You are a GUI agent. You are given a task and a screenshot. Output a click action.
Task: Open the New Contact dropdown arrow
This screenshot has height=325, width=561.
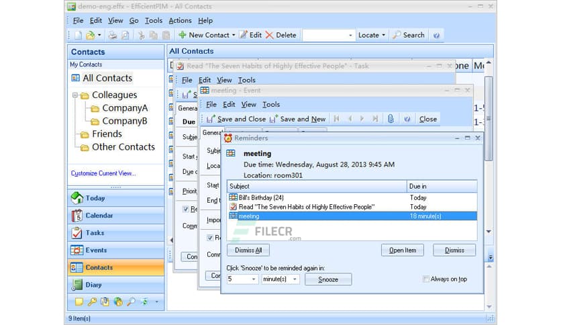[x=234, y=35]
